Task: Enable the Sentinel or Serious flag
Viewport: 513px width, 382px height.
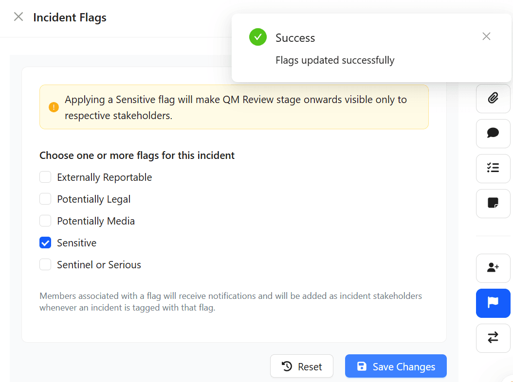Action: pos(45,264)
